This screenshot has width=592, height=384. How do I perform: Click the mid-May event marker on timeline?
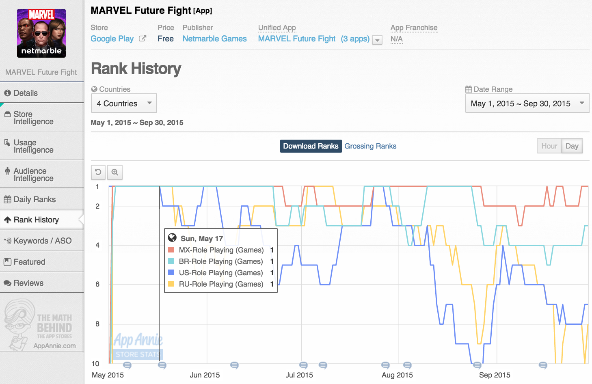tap(162, 365)
